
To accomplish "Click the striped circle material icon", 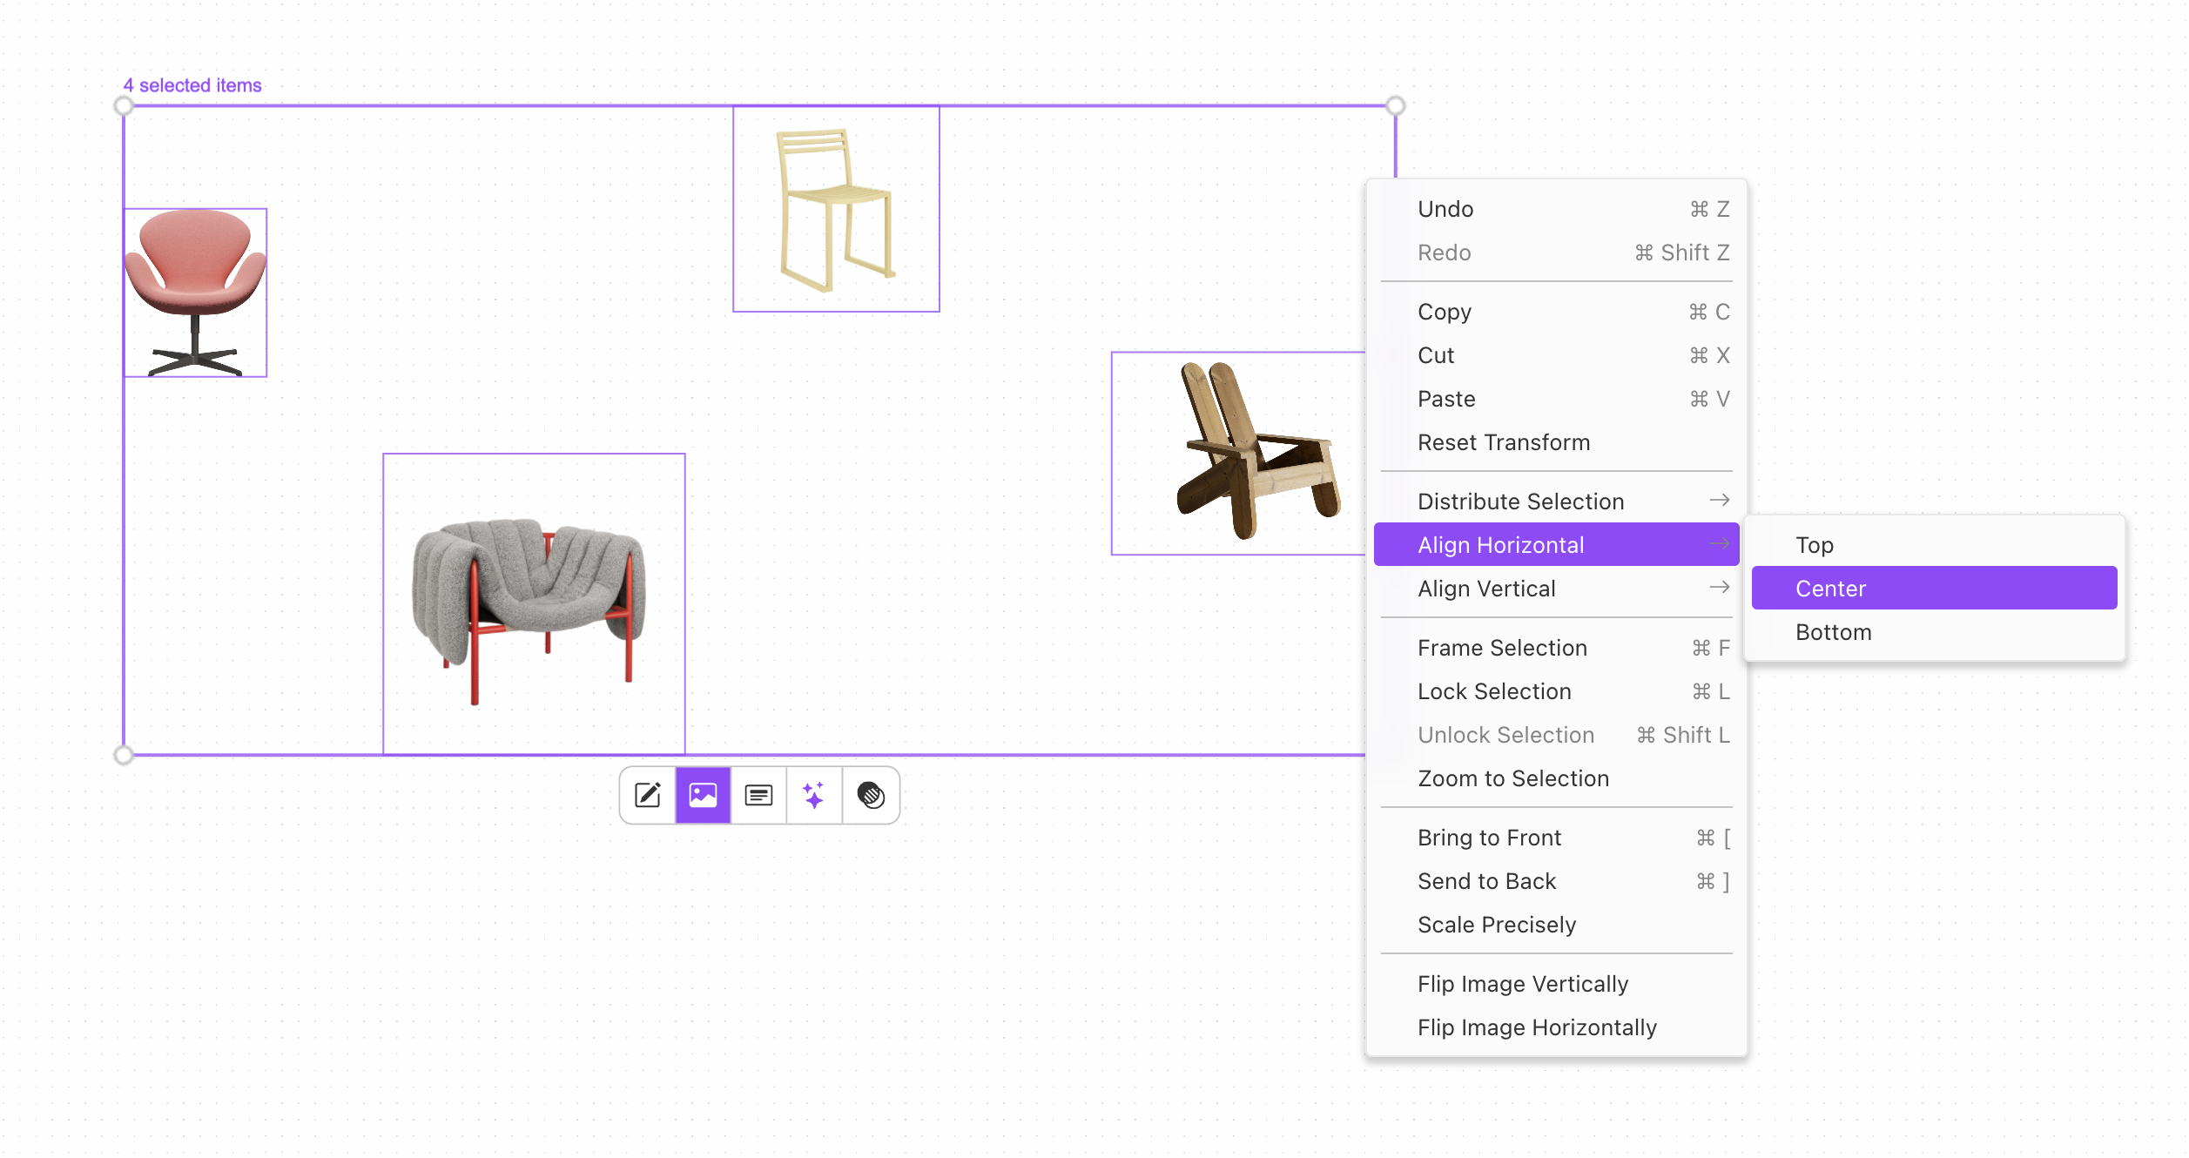I will point(871,795).
